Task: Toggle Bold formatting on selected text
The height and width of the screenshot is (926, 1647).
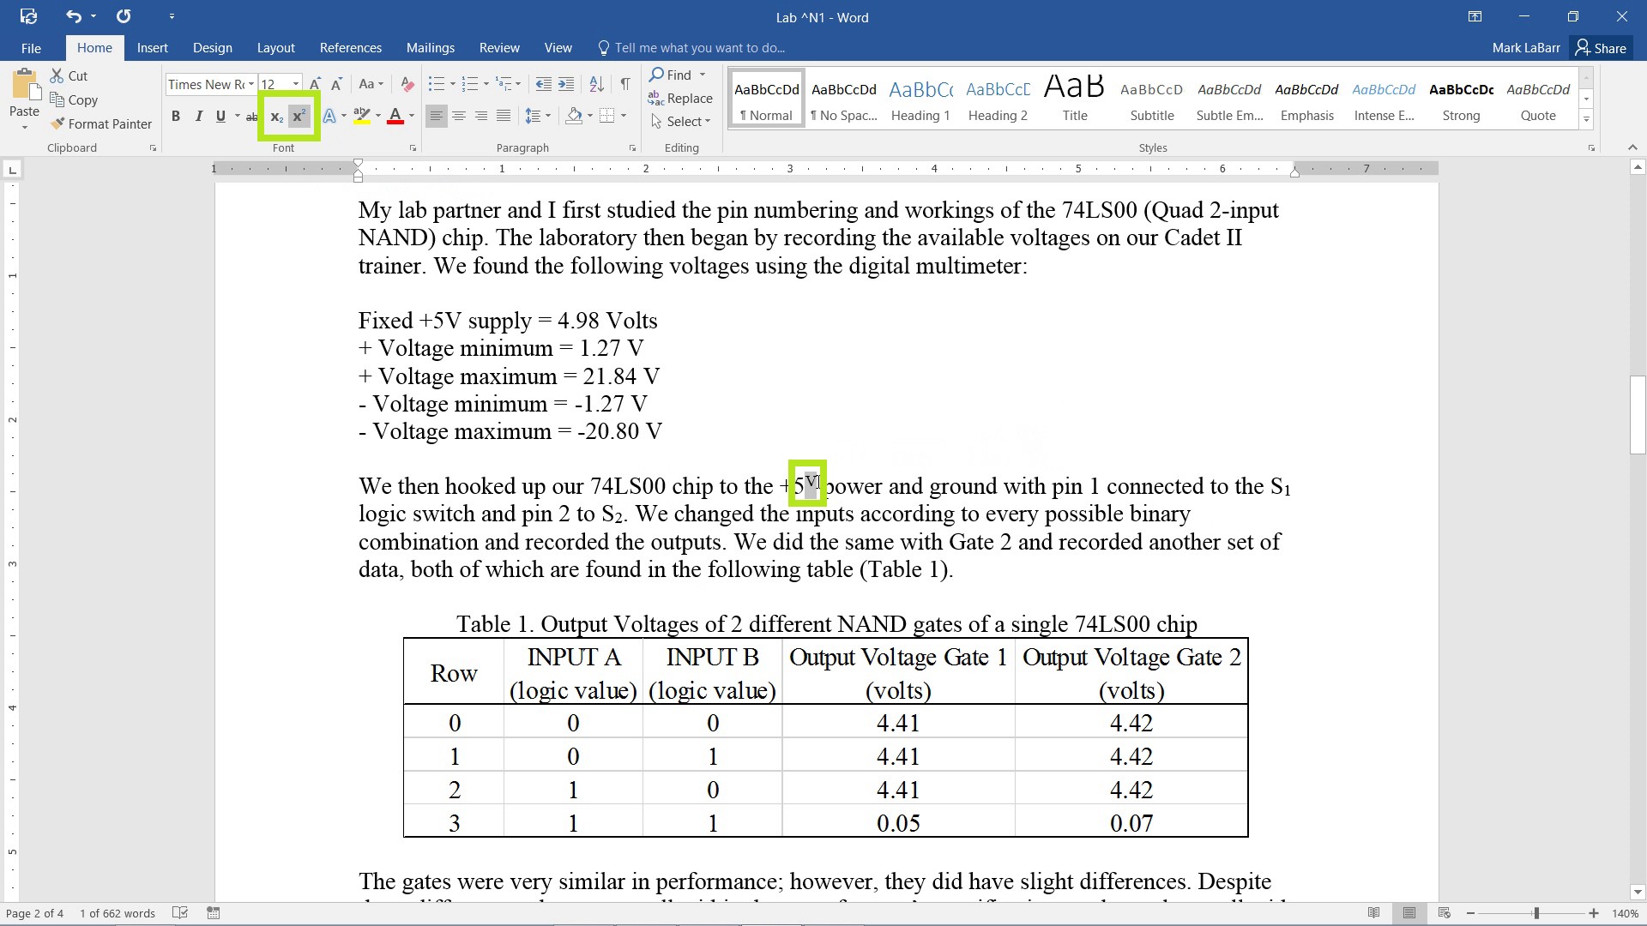Action: point(177,117)
